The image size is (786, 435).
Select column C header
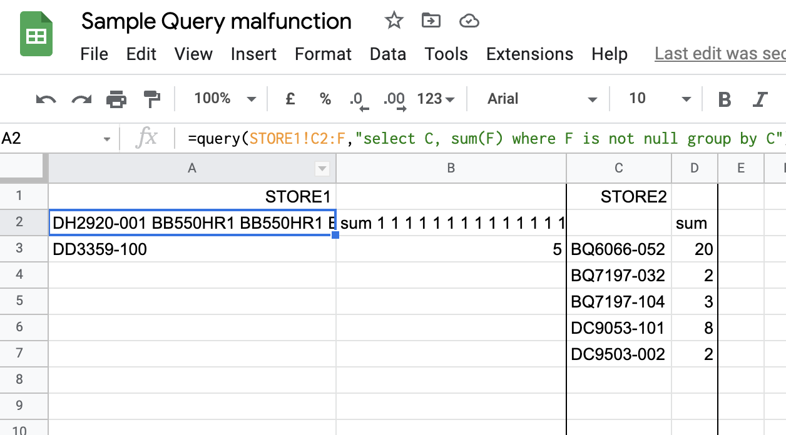[619, 168]
